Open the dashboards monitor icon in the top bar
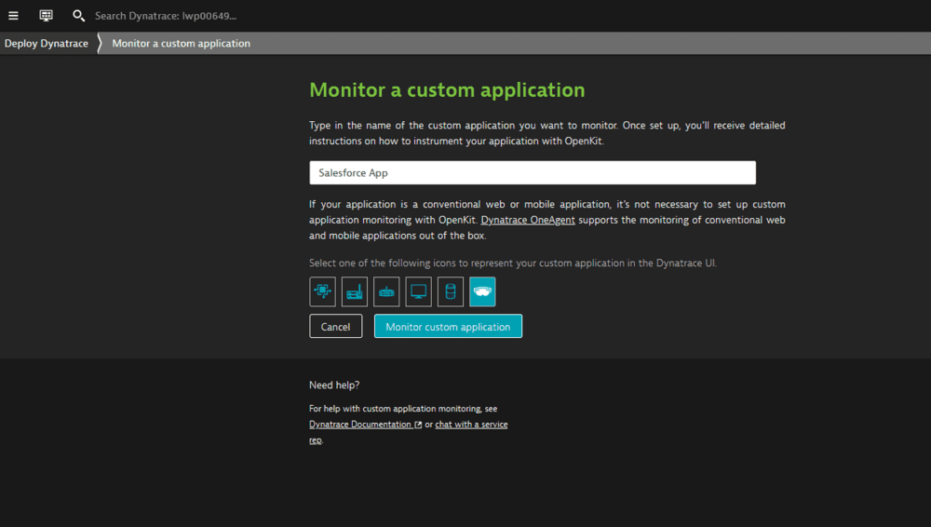 point(46,16)
